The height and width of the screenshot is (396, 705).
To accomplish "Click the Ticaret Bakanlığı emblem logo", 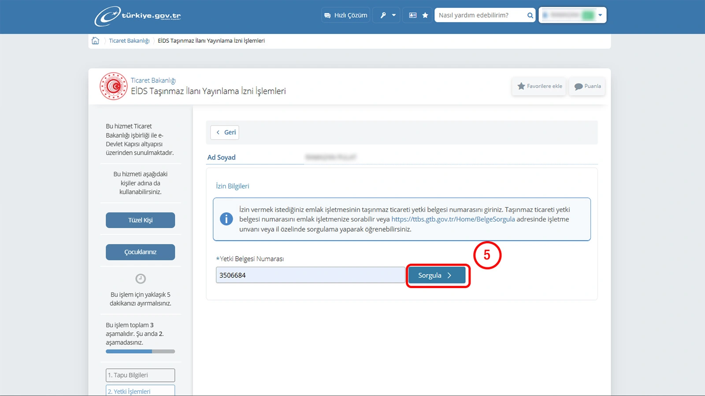I will pyautogui.click(x=114, y=86).
